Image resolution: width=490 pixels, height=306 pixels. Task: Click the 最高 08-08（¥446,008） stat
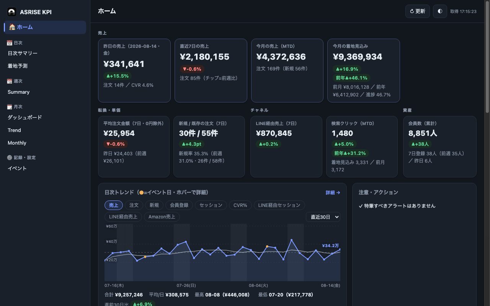222,295
